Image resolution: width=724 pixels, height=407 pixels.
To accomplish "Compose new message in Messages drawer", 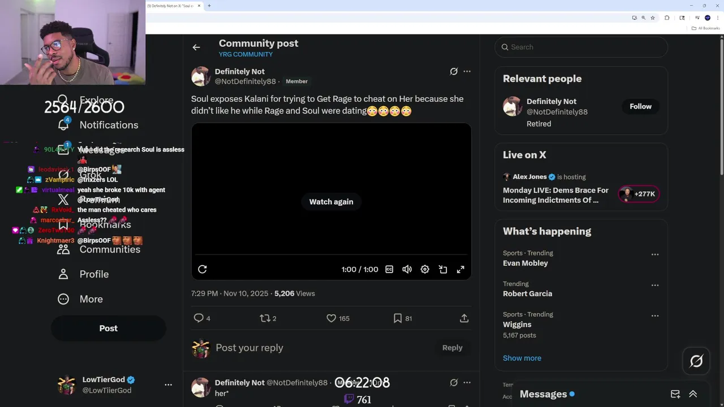I will (x=675, y=394).
